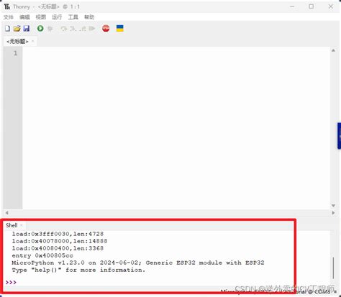Click the 'Type "help()" for more information.' line
The image size is (341, 297).
tap(78, 270)
